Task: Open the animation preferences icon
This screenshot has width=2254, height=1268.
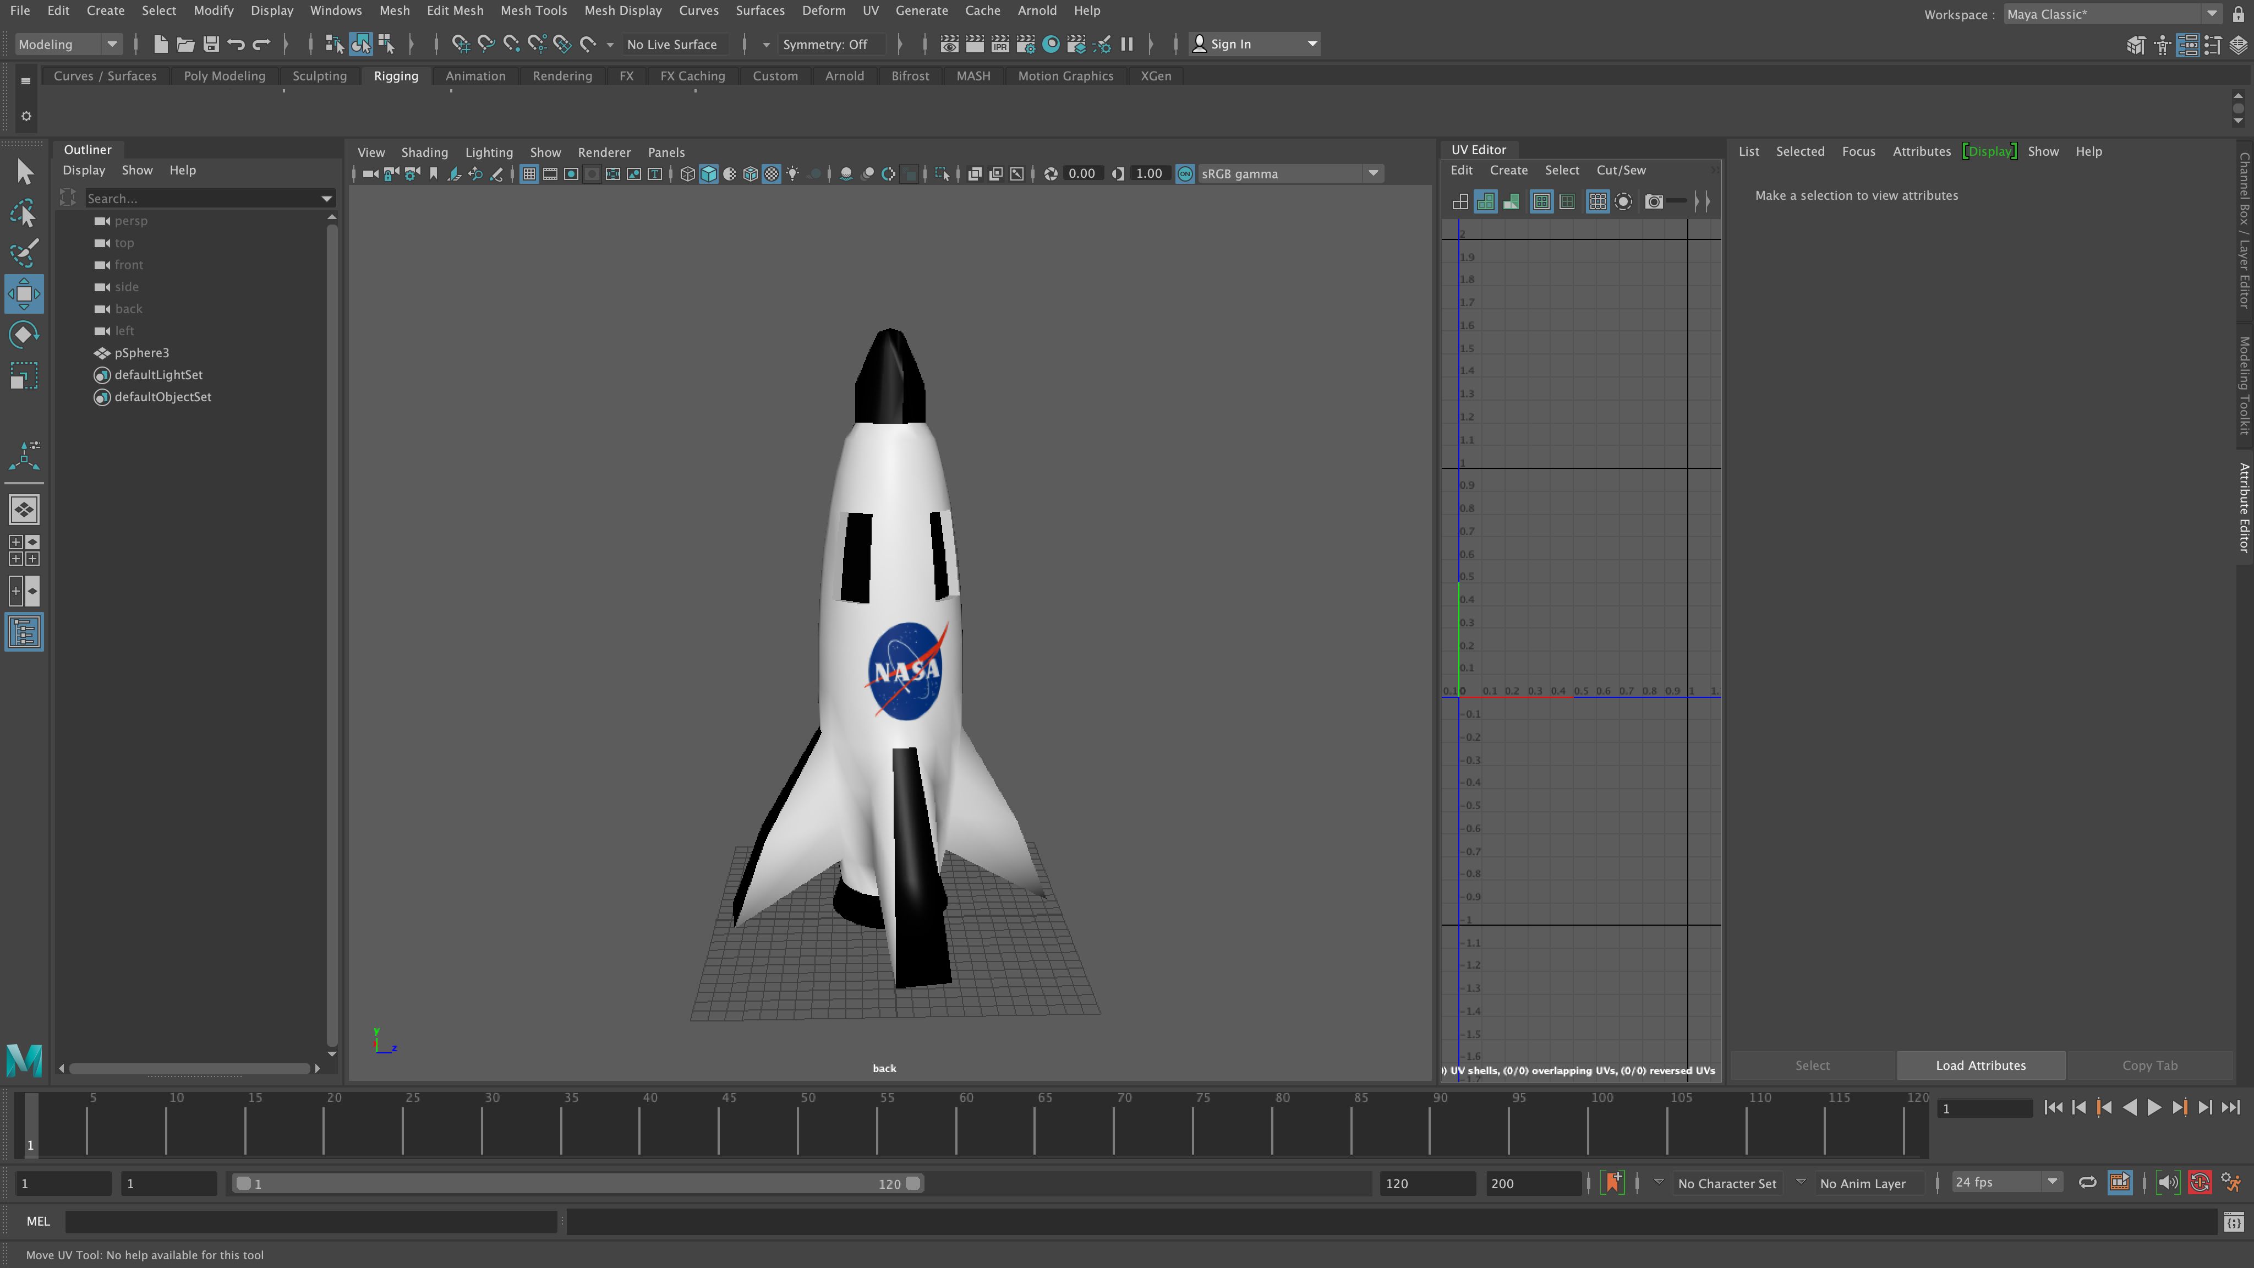Action: (x=2231, y=1183)
